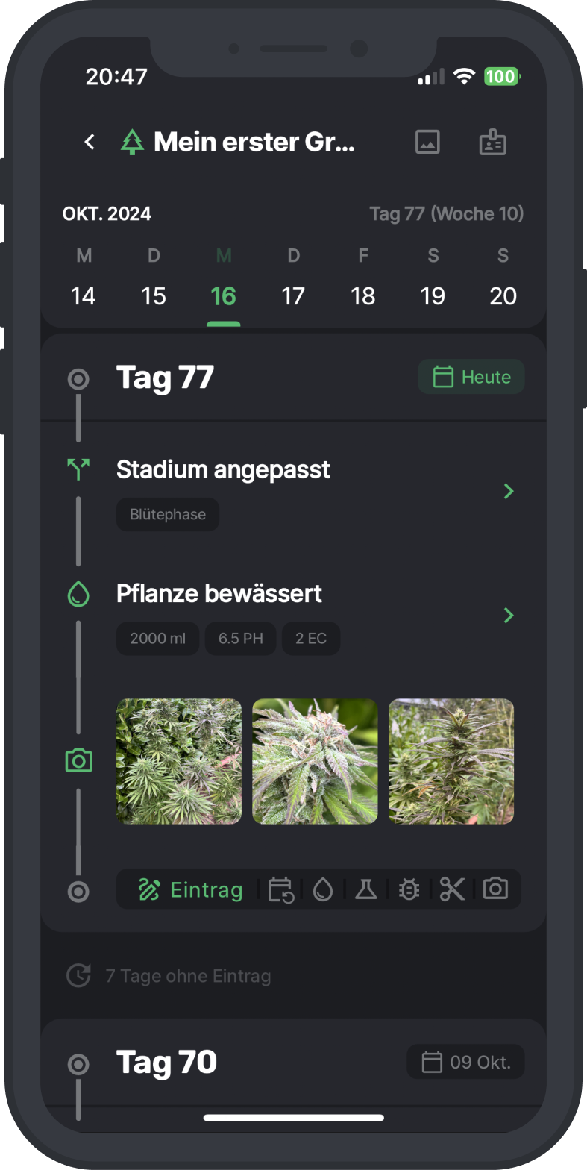Tap the 09 Okt. date badge
Image resolution: width=587 pixels, height=1170 pixels.
coord(465,1062)
